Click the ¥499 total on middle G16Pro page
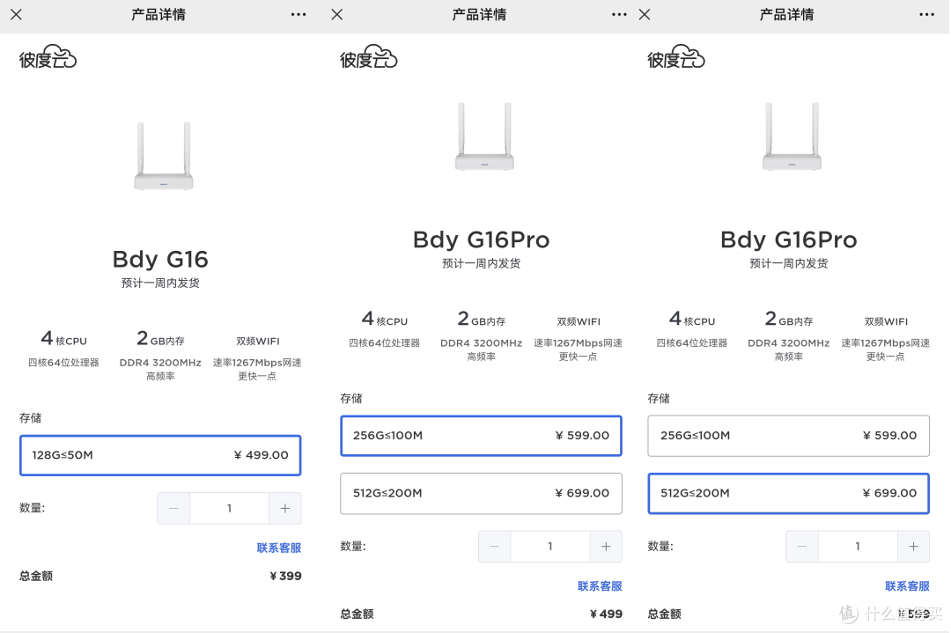The height and width of the screenshot is (633, 951). coord(607,615)
